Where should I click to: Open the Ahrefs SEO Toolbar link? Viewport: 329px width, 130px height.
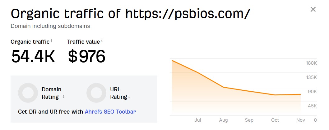[x=110, y=111]
